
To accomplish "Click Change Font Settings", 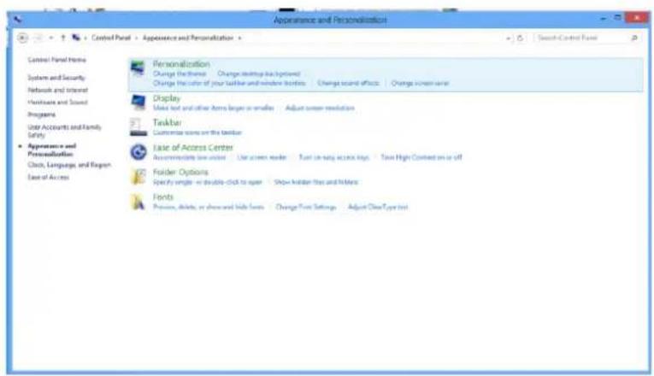I will 306,207.
